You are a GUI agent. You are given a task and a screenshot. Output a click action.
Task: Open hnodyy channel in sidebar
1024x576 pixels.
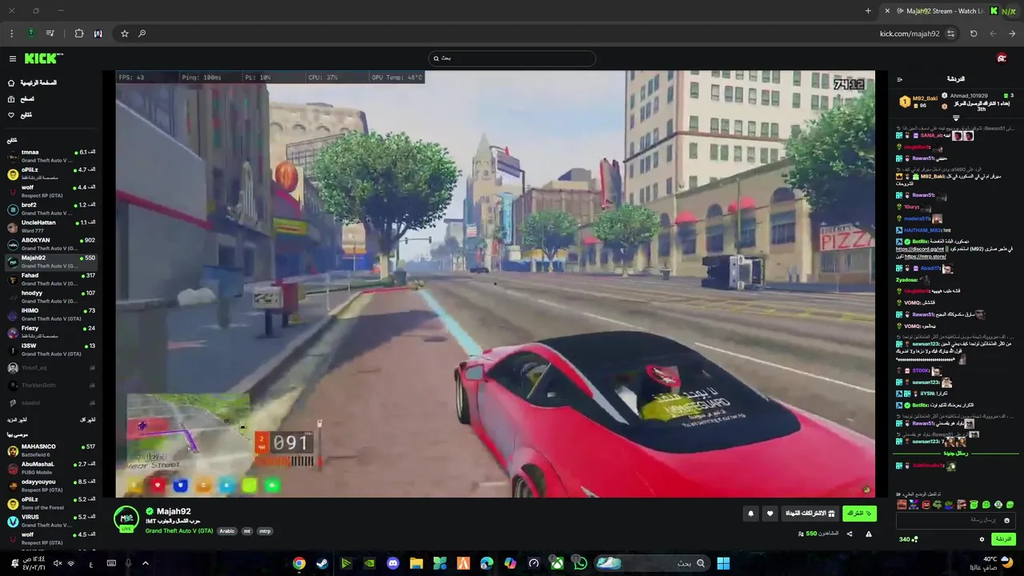[51, 297]
